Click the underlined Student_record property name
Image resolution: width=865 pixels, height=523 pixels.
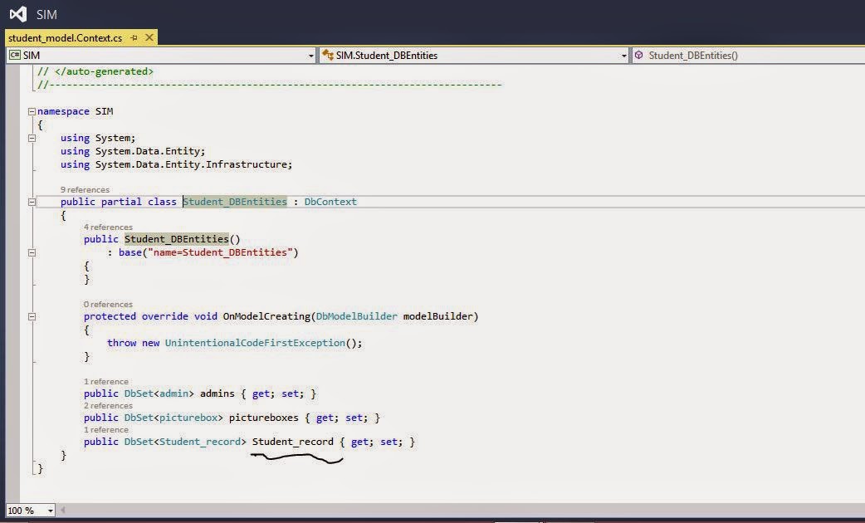tap(293, 442)
